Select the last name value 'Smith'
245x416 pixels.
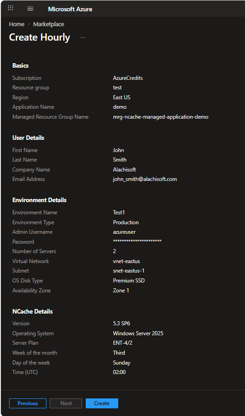[120, 160]
